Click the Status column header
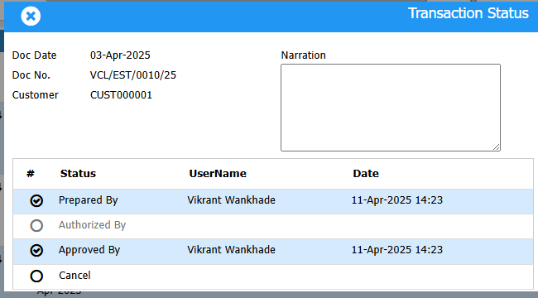 tap(79, 174)
